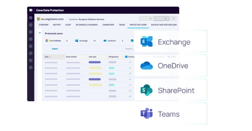This screenshot has width=252, height=131.
Task: Open the highlighted second dropdown in the header
Action: click(x=162, y=19)
